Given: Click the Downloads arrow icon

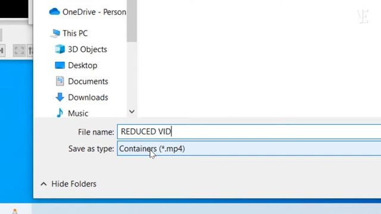Looking at the screenshot, I should click(60, 97).
